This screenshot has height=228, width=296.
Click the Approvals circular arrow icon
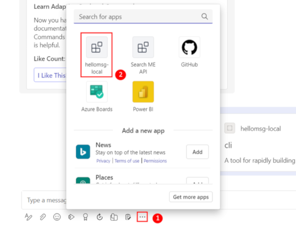point(99,217)
